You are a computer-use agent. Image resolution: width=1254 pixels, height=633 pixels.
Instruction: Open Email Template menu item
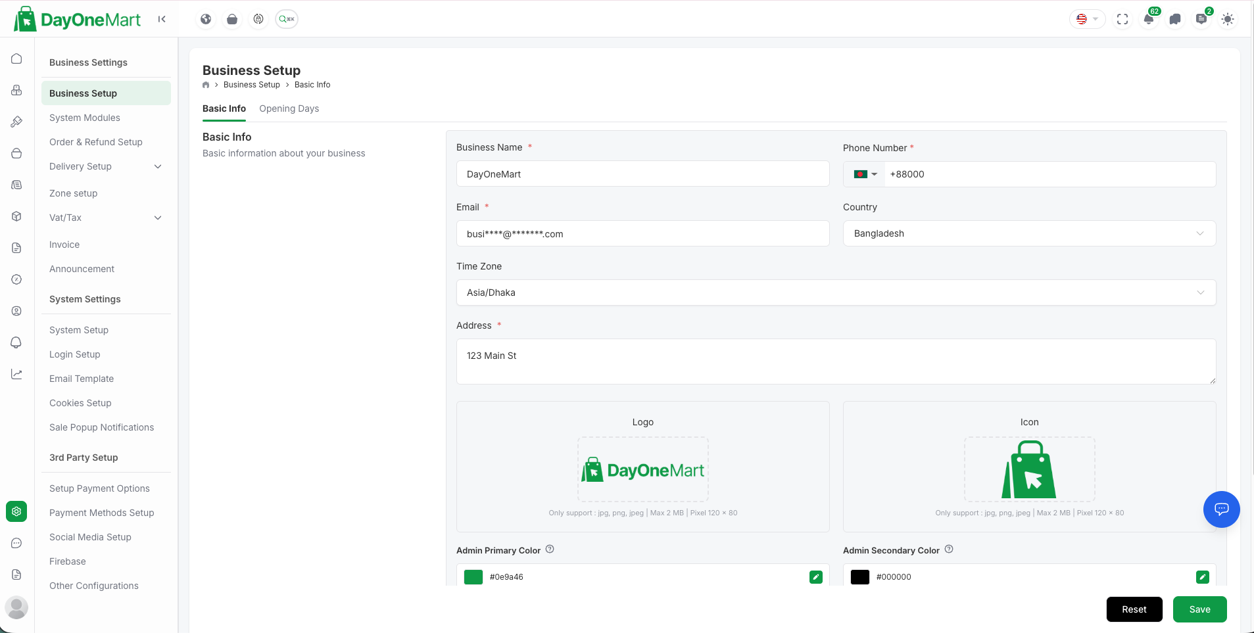tap(82, 379)
